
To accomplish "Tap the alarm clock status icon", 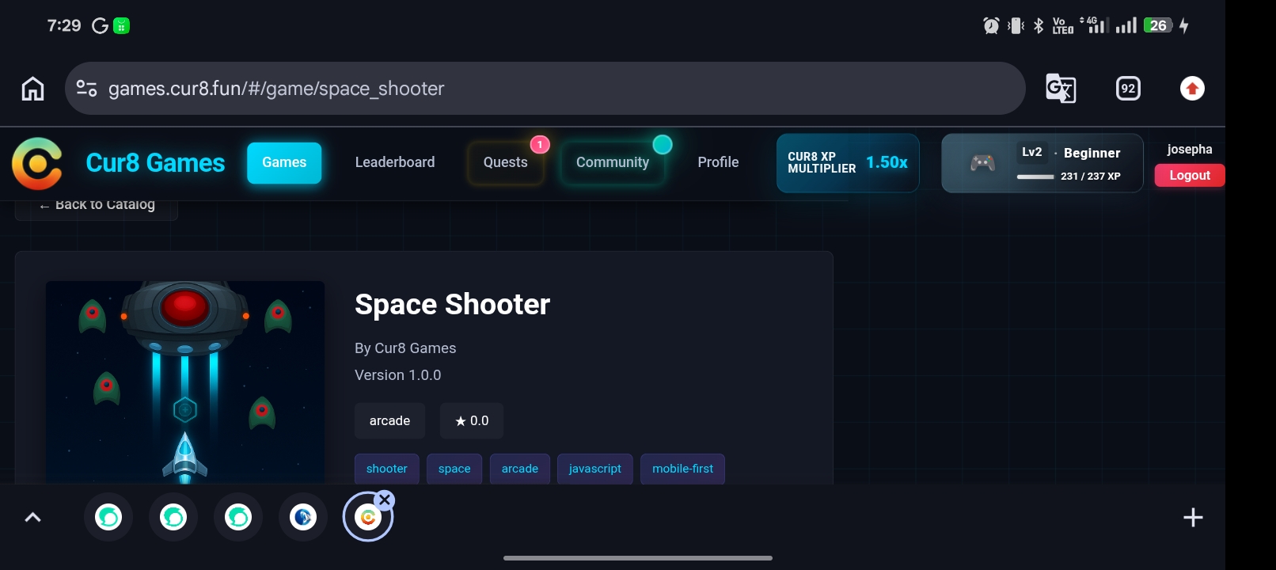I will (x=991, y=26).
